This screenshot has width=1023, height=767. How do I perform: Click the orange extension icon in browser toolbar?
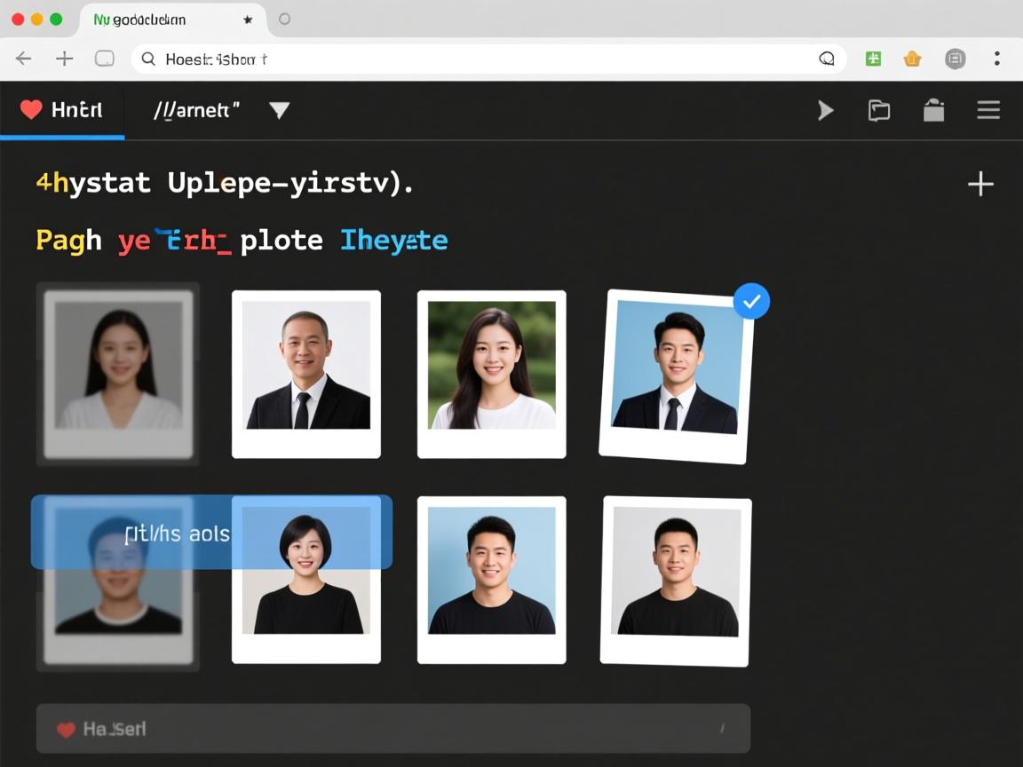point(912,59)
